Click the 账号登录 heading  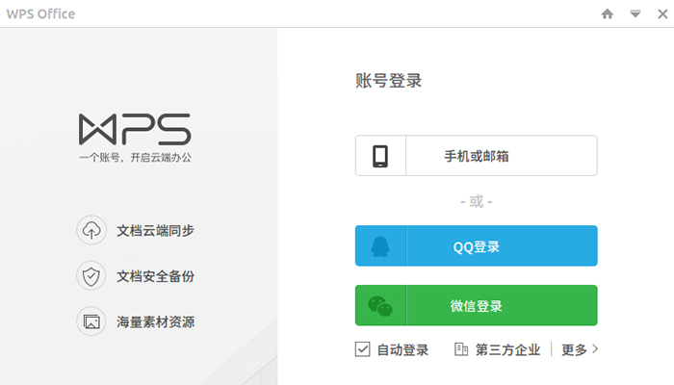[389, 81]
